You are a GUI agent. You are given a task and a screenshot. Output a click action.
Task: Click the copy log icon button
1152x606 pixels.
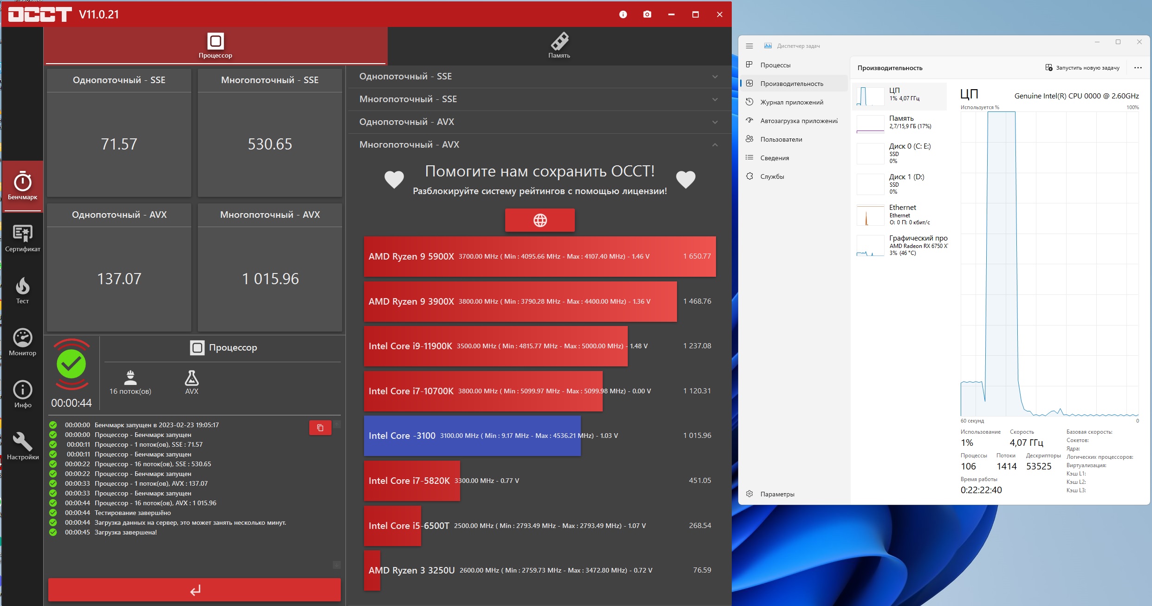(320, 428)
